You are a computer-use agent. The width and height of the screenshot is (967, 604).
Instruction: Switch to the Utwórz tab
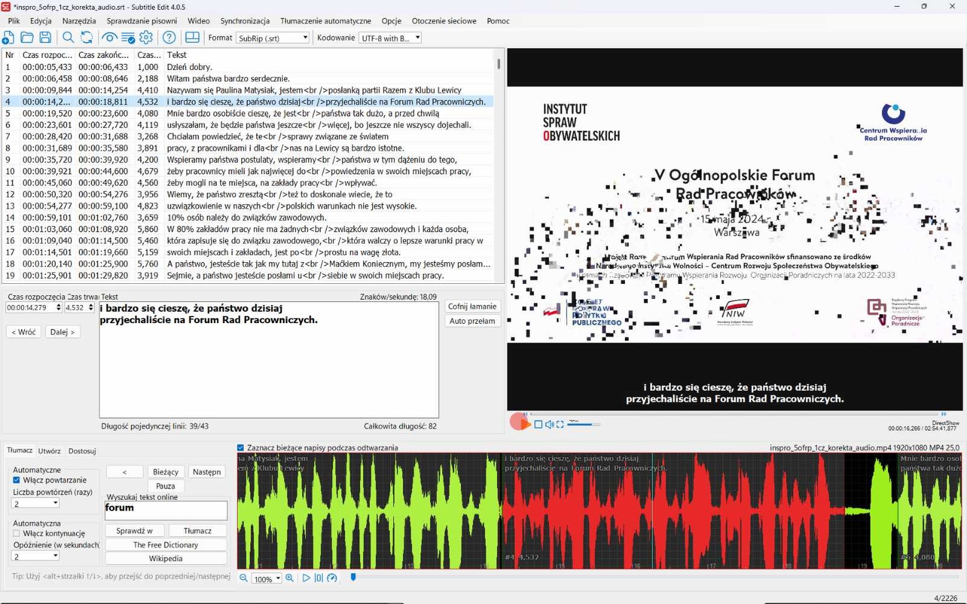click(x=50, y=451)
